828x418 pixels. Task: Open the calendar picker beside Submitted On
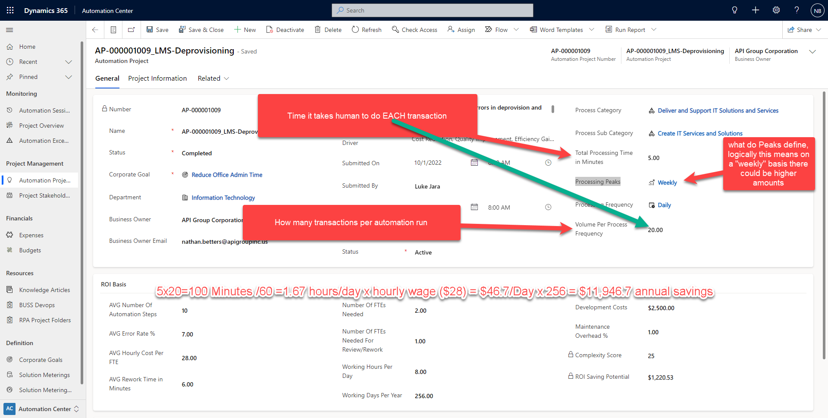point(475,163)
